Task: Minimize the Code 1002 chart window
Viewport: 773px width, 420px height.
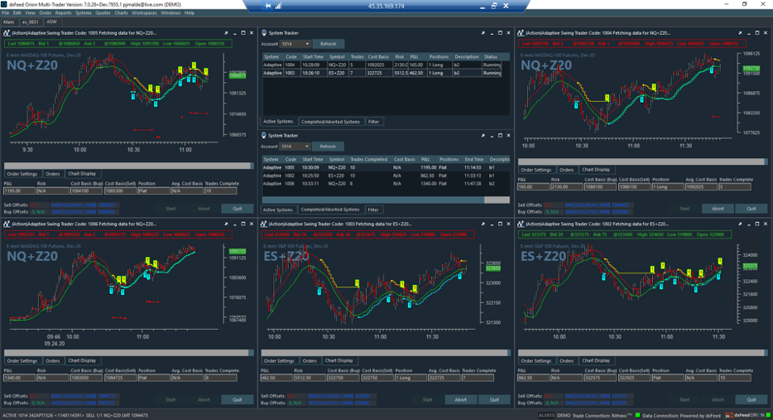Action: 749,224
